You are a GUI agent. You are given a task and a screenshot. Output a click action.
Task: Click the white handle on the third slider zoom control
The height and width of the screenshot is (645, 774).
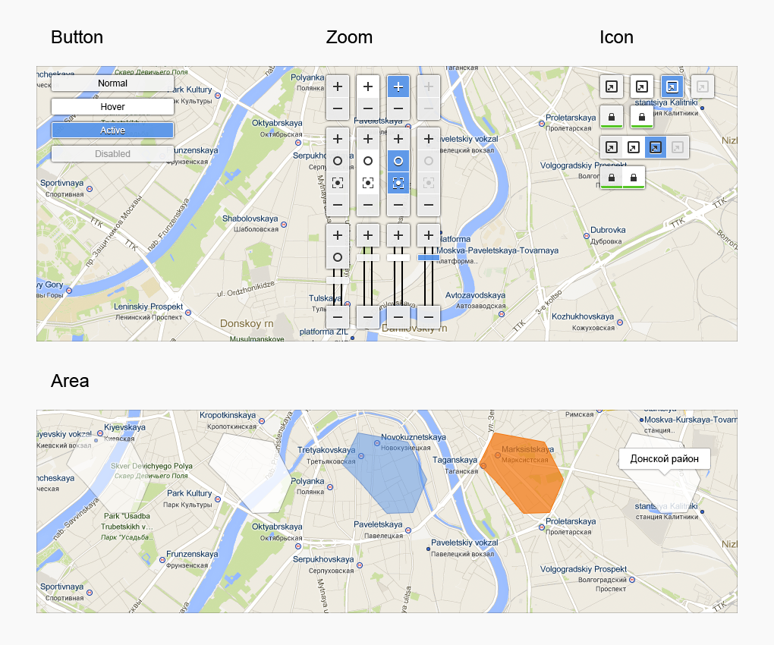pyautogui.click(x=398, y=257)
